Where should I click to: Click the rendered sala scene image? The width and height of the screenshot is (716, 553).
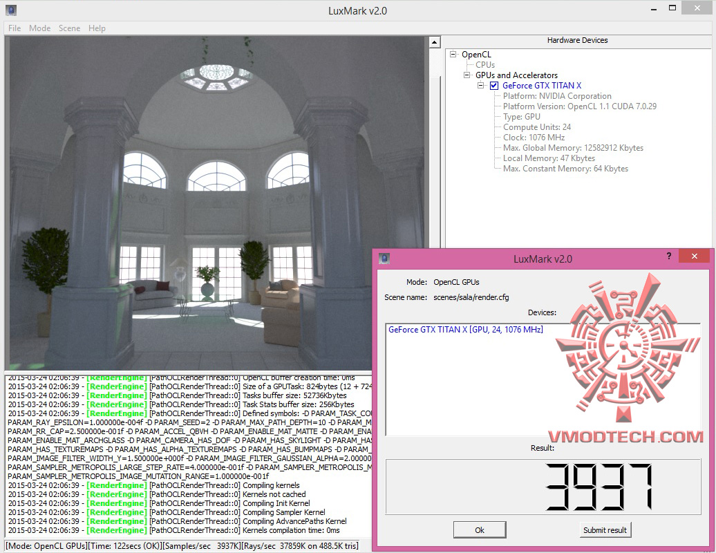[x=216, y=203]
